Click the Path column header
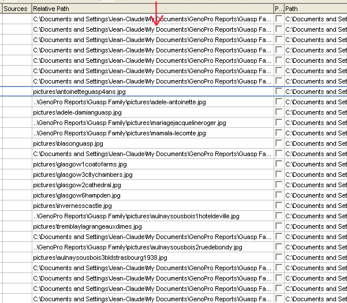This screenshot has width=347, height=303. click(x=315, y=9)
